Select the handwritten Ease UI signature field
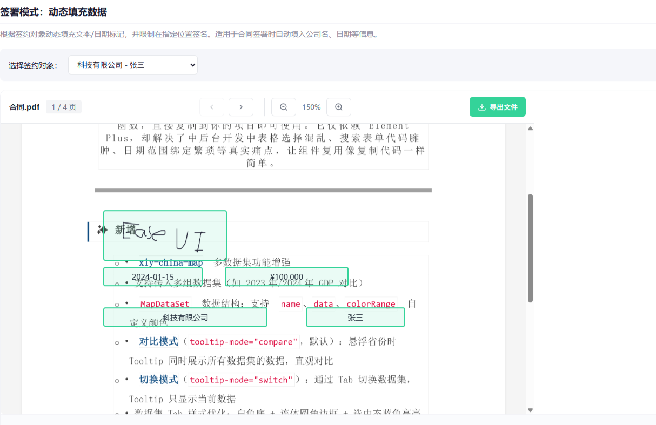656x425 pixels. click(165, 232)
